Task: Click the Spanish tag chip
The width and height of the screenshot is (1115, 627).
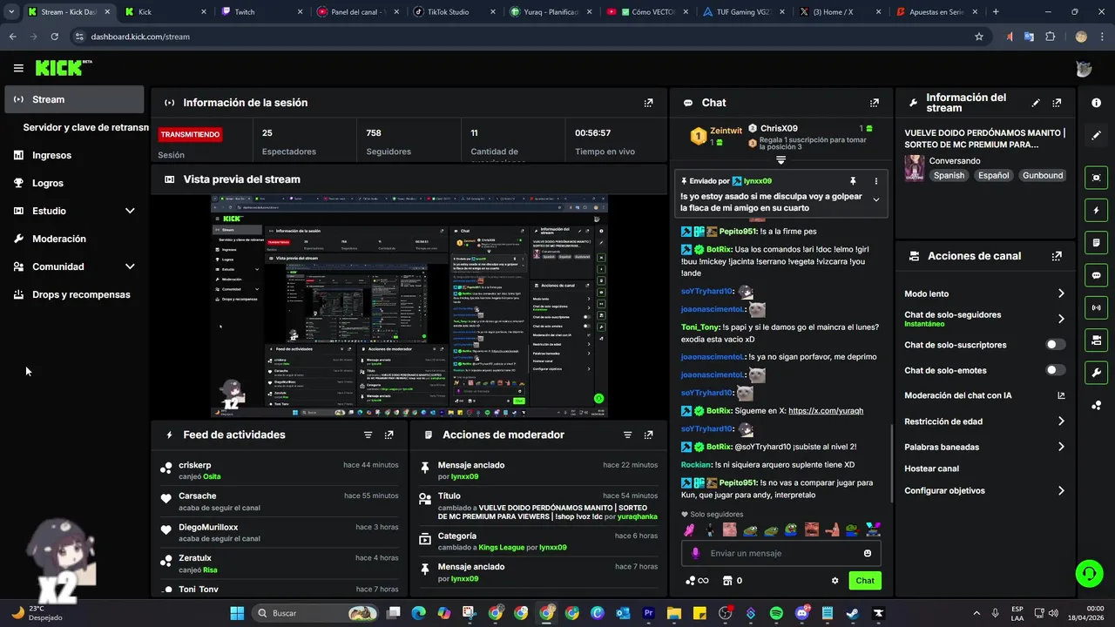Action: click(x=949, y=175)
